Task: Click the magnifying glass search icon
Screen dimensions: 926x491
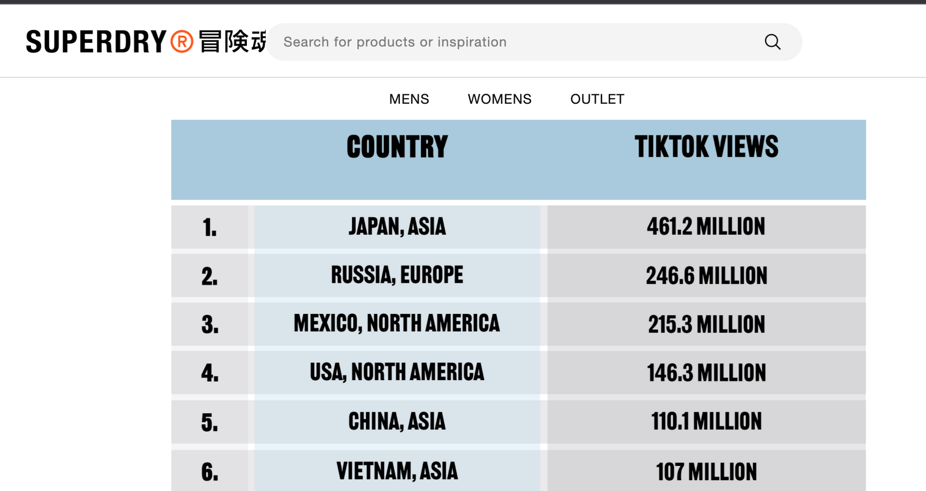Action: tap(772, 42)
